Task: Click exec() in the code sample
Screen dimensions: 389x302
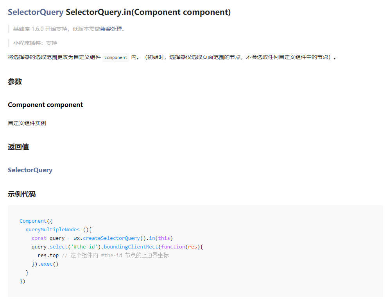Action: [49, 264]
